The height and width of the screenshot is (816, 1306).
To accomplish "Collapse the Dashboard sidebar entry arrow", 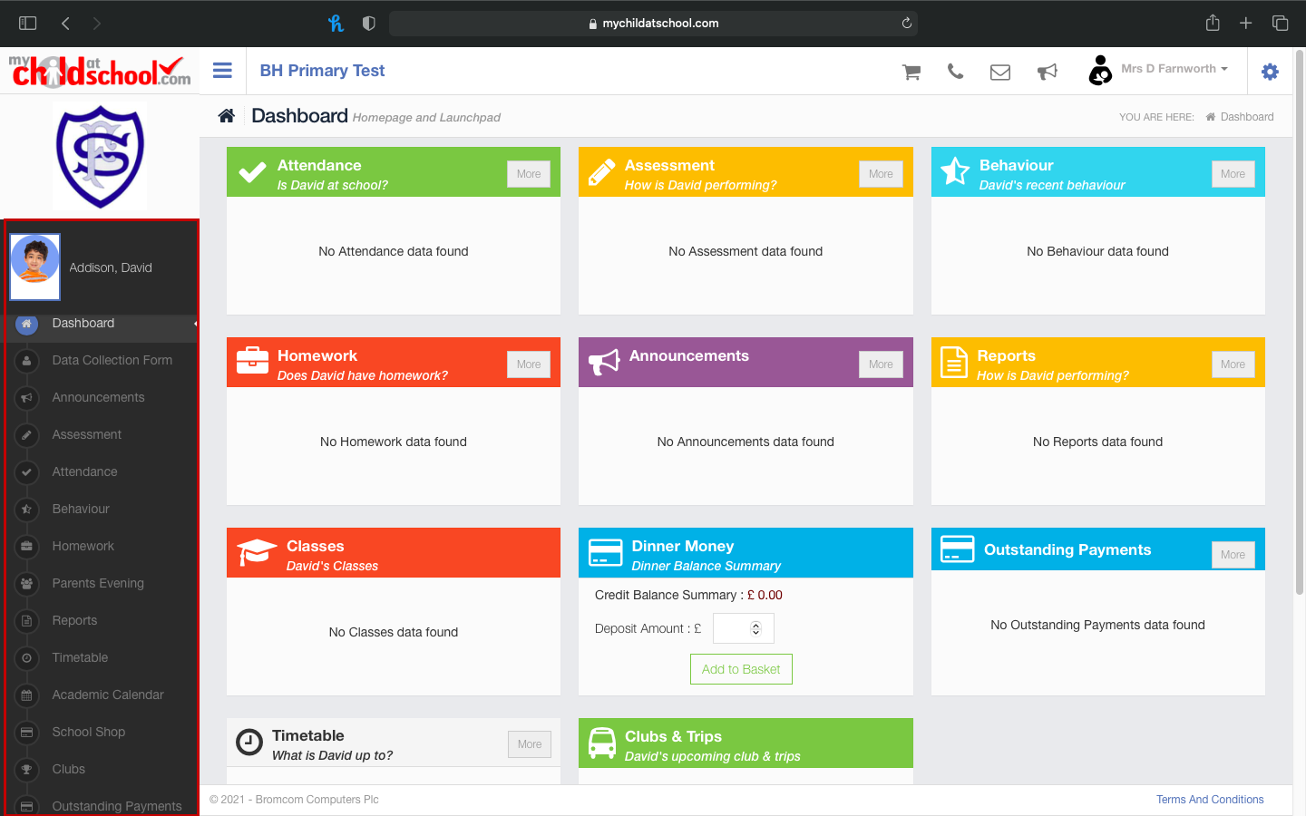I will pyautogui.click(x=193, y=324).
